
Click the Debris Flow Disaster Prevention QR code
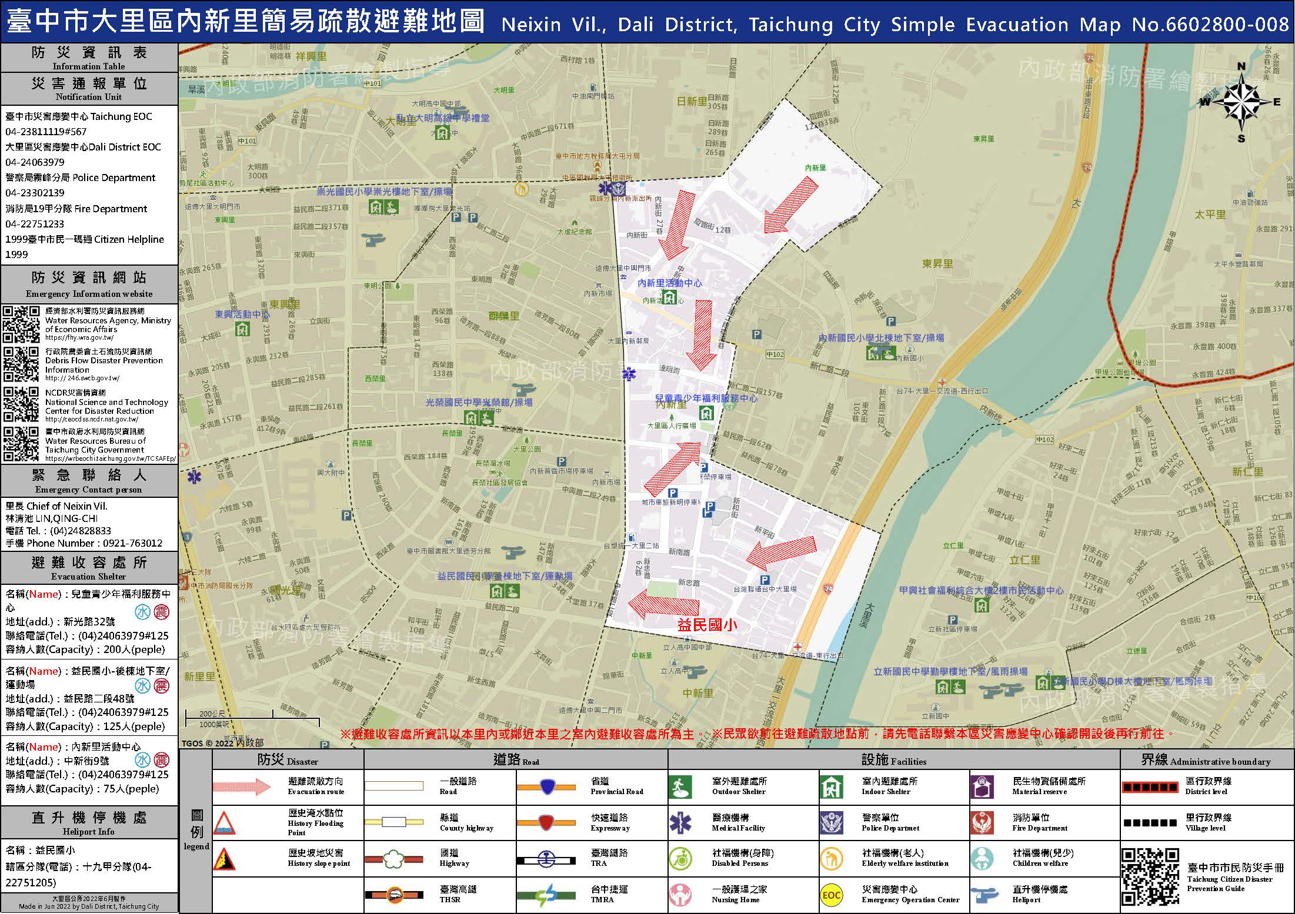pyautogui.click(x=21, y=364)
